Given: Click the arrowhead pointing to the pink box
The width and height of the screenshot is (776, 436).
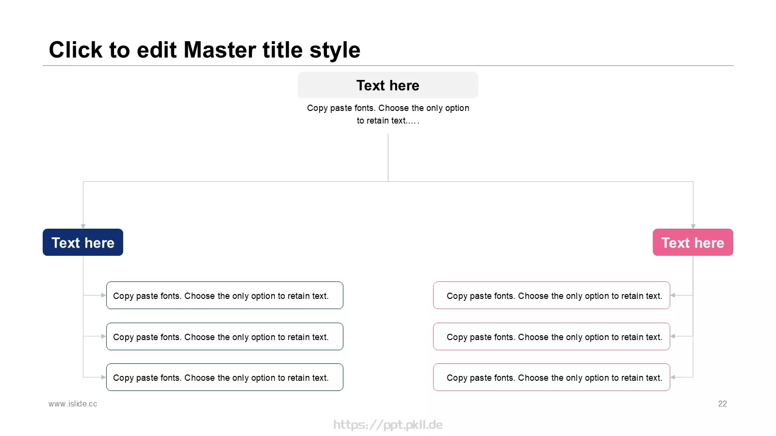Looking at the screenshot, I should point(693,226).
